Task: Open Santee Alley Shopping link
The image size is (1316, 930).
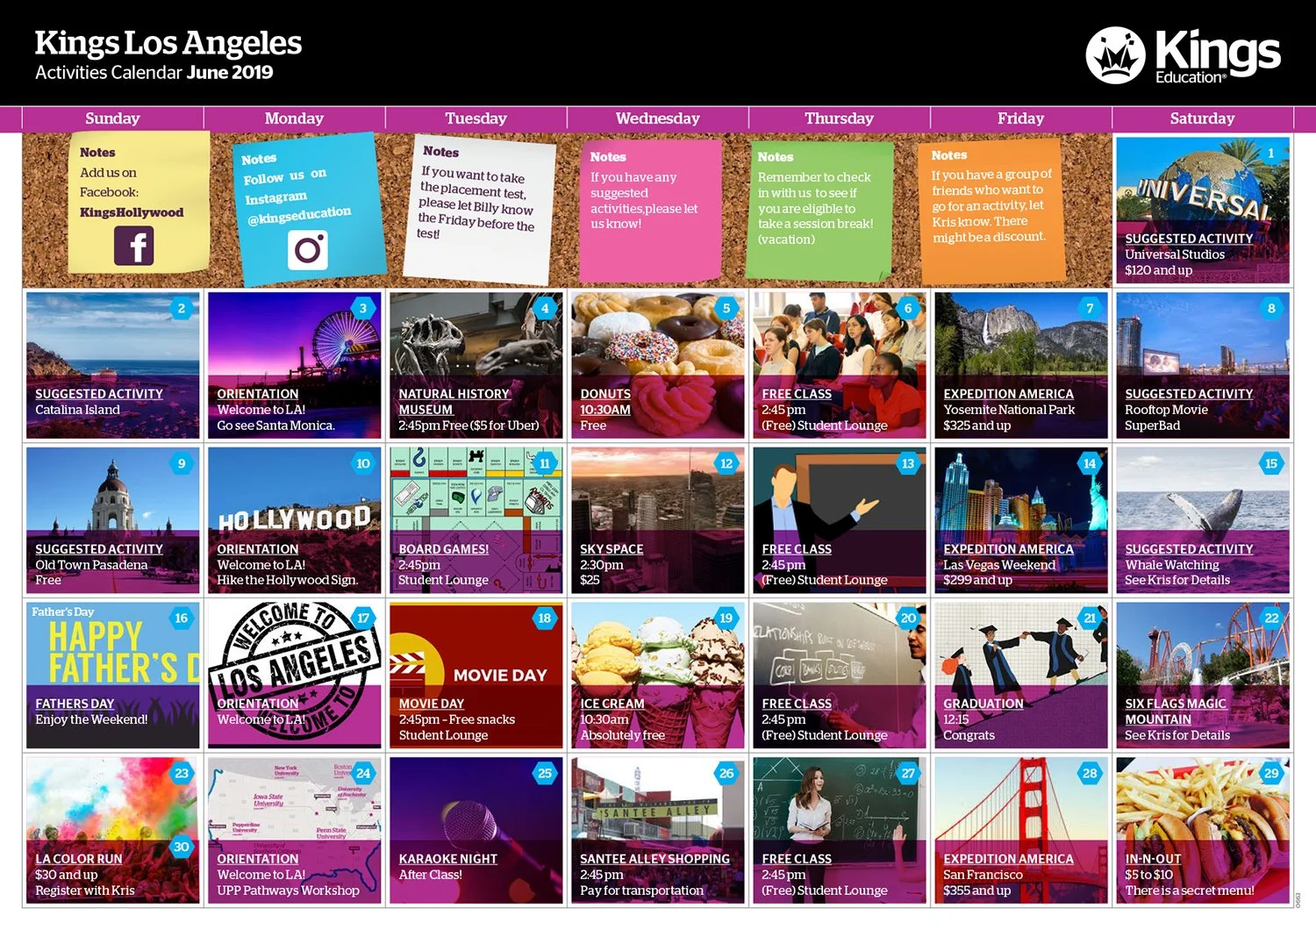Action: [654, 859]
